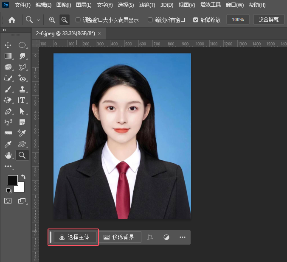The image size is (287, 262).
Task: Open the 图层(L) menu
Action: (84, 5)
